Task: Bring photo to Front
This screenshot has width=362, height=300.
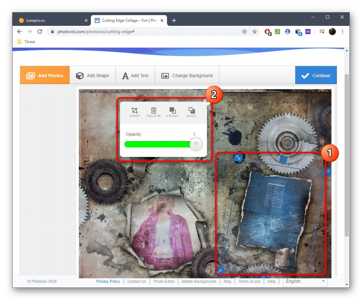Action: click(x=173, y=112)
